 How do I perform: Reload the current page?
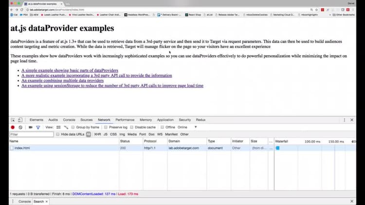[x=21, y=10]
